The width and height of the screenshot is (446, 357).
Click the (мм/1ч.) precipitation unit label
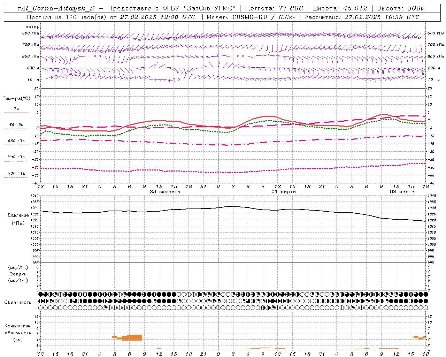[18, 281]
